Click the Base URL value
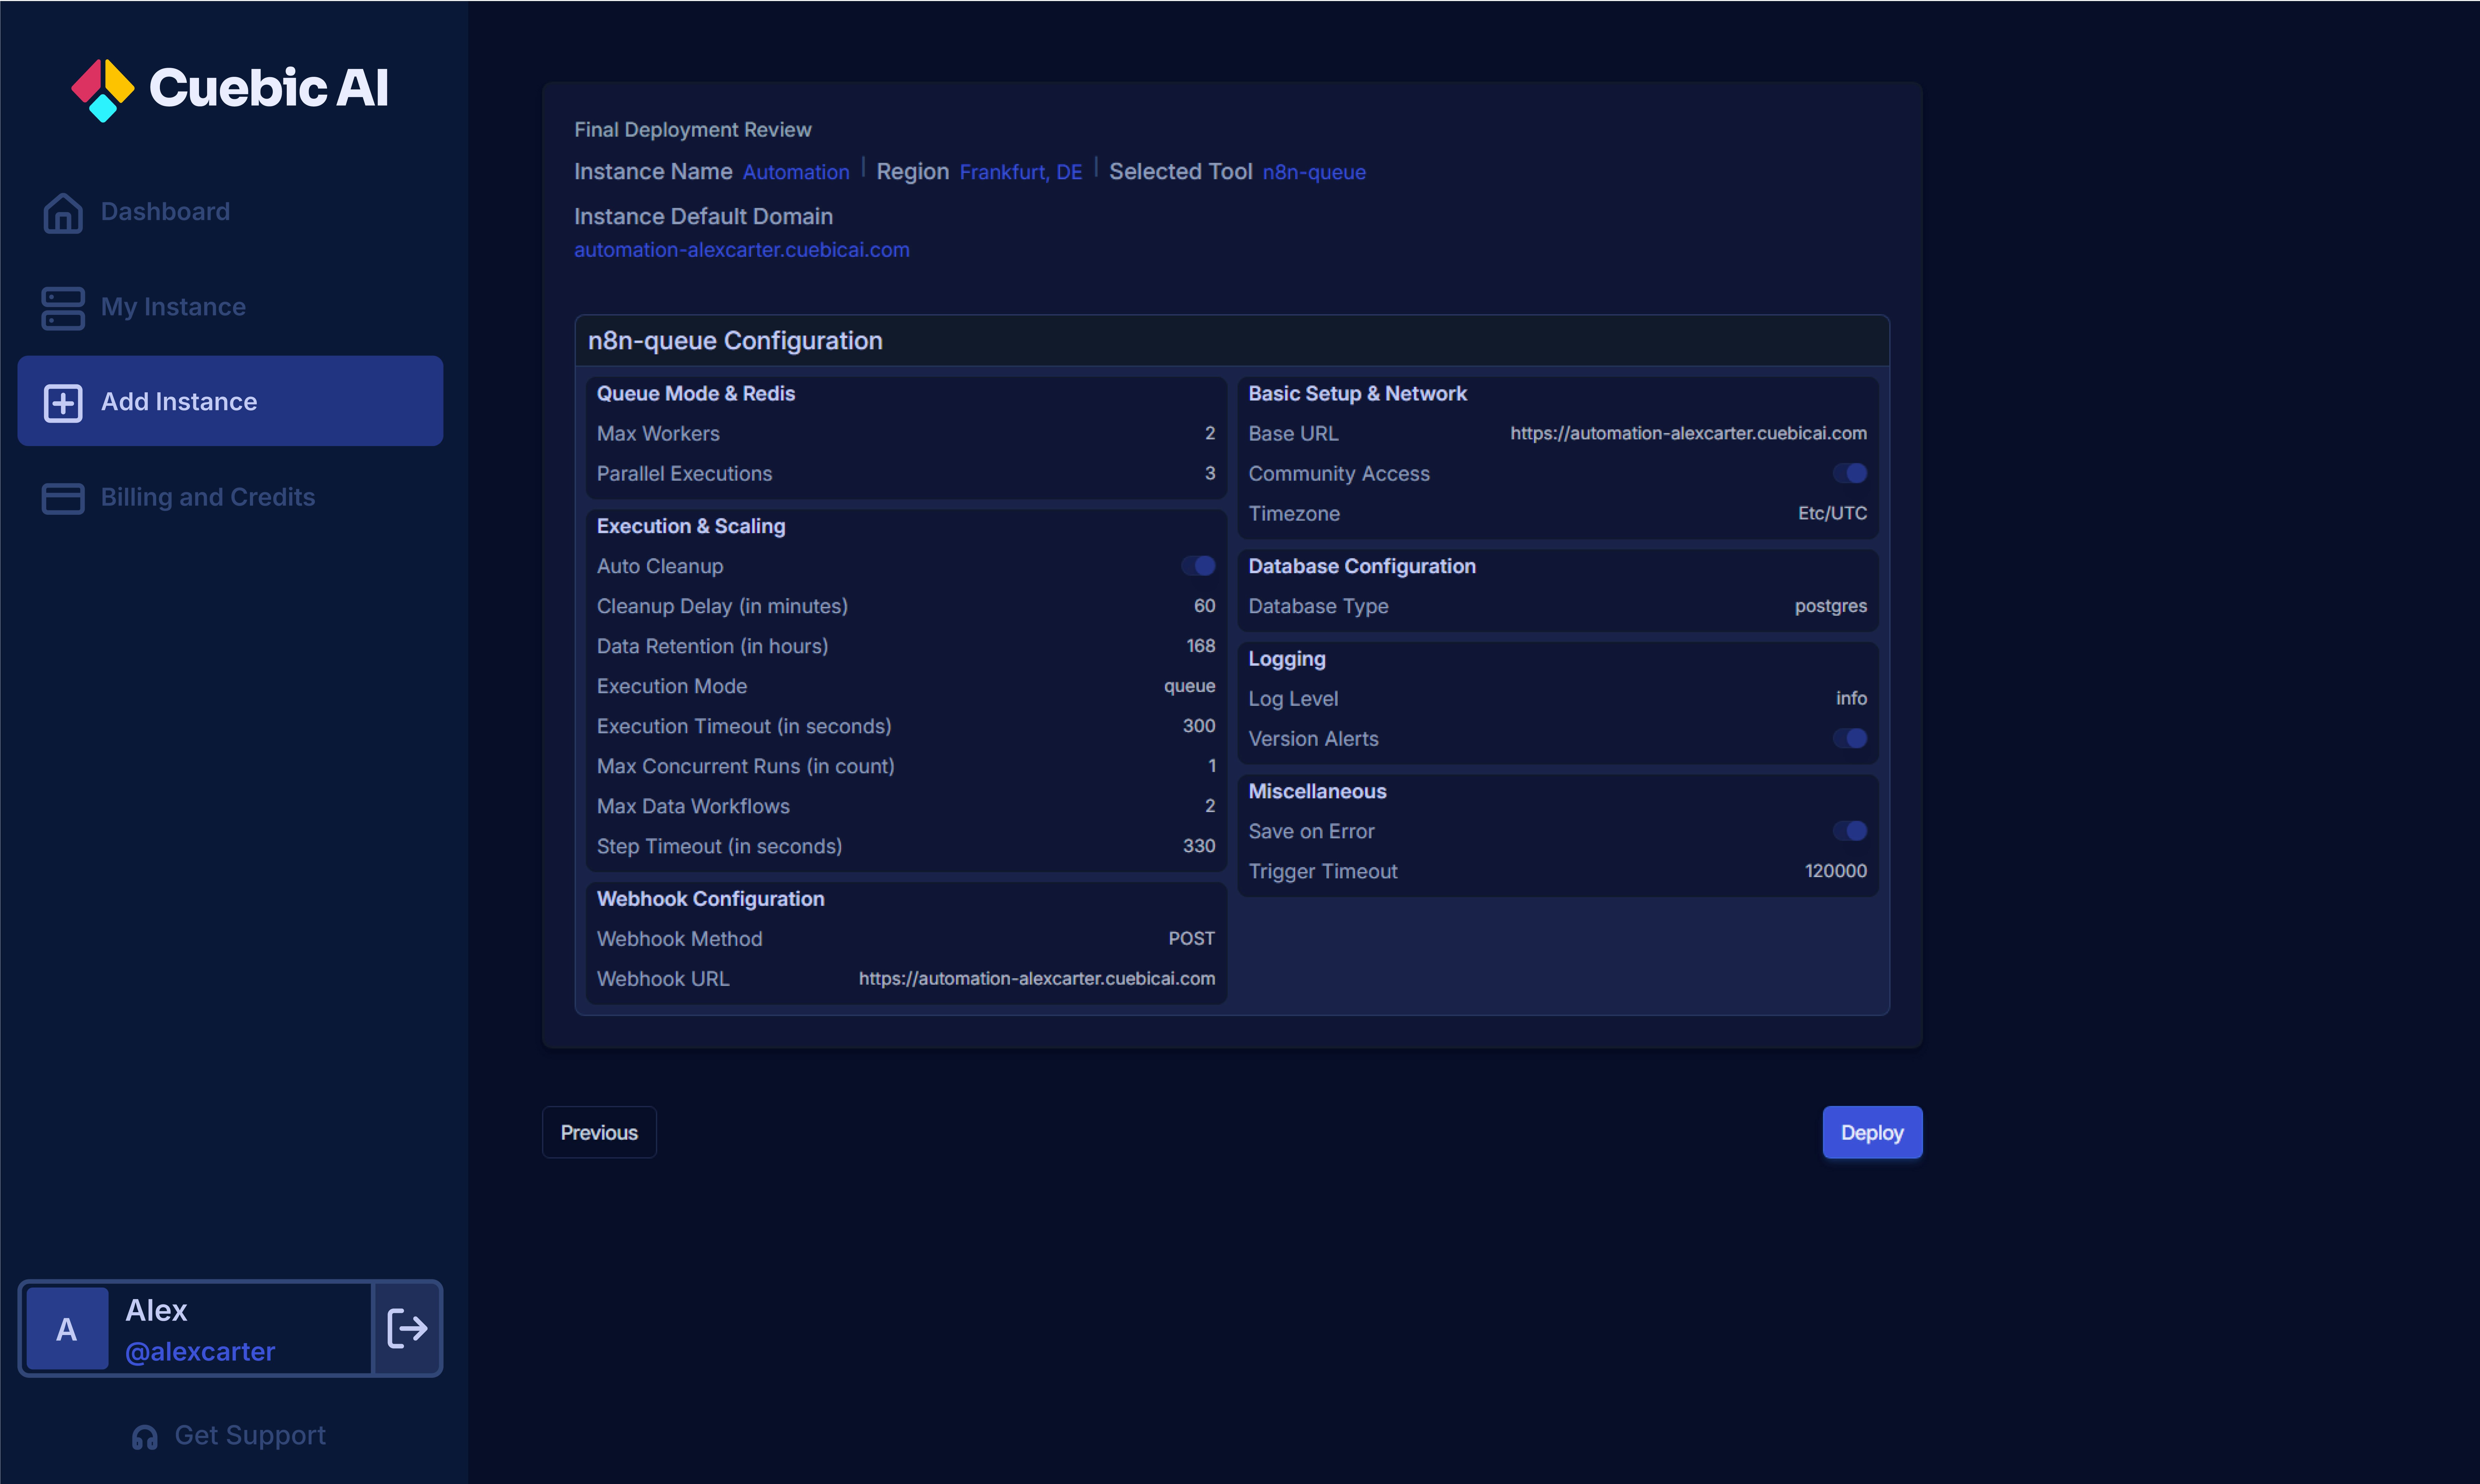Image resolution: width=2480 pixels, height=1484 pixels. point(1689,433)
